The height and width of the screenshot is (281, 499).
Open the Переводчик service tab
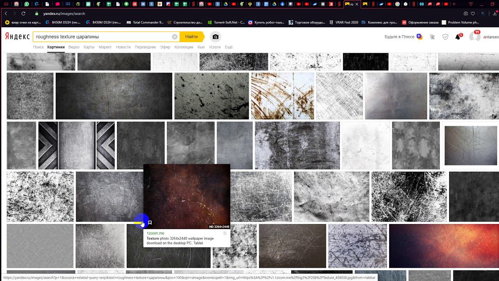coord(145,47)
